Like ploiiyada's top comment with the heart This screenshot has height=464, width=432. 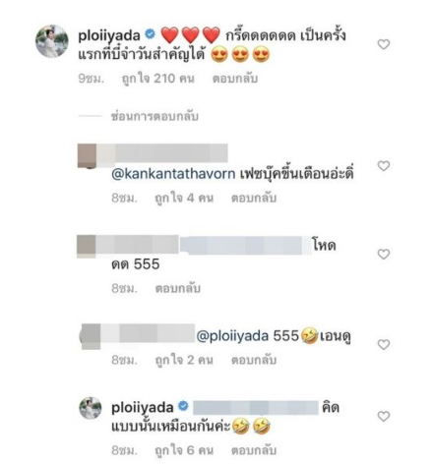384,44
